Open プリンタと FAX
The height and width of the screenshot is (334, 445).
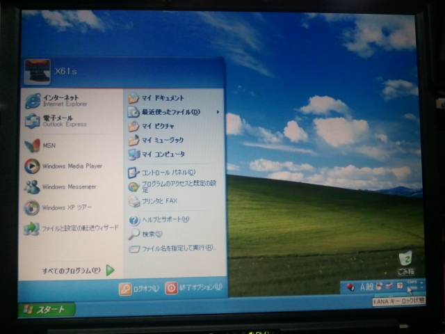tap(152, 201)
